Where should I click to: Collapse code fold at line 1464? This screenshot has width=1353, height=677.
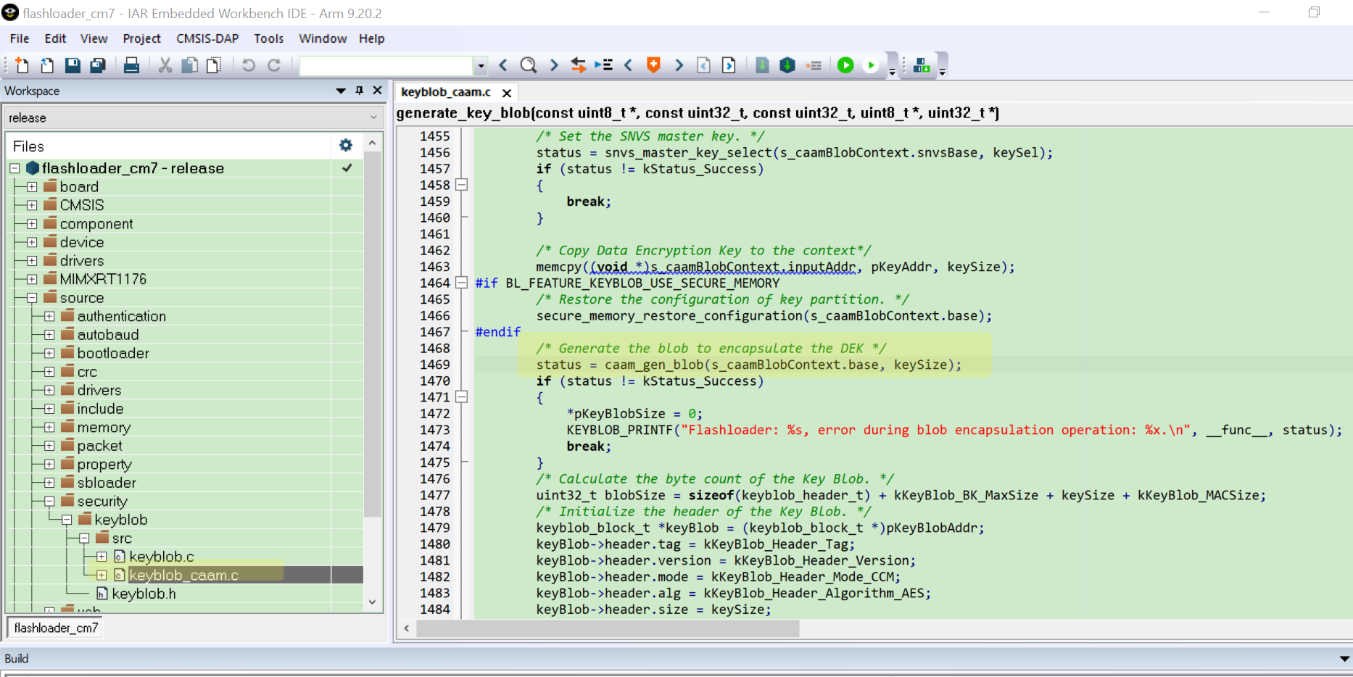coord(461,283)
